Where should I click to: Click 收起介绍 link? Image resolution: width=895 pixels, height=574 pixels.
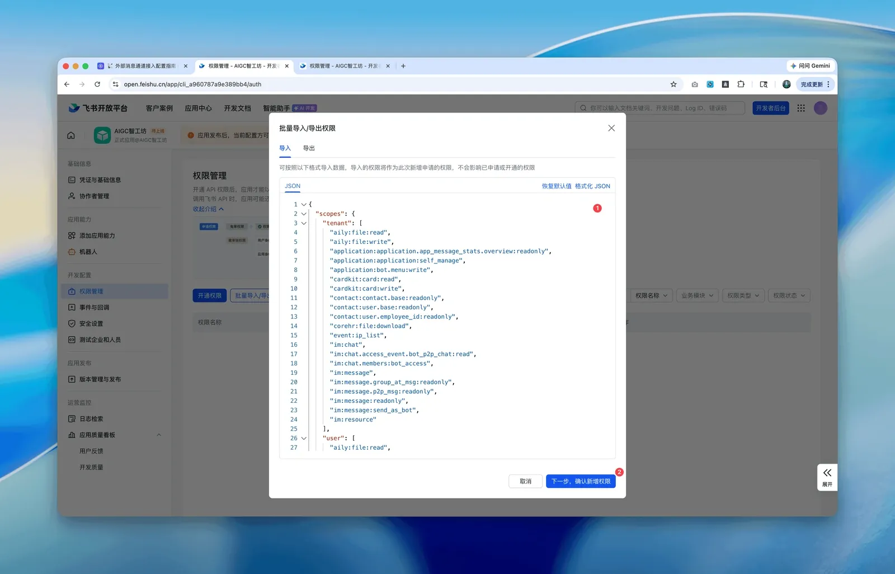click(208, 209)
